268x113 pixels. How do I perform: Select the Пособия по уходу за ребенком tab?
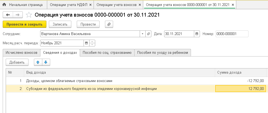tap(162, 53)
